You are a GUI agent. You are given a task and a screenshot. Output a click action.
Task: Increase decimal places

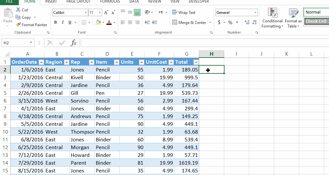point(247,22)
